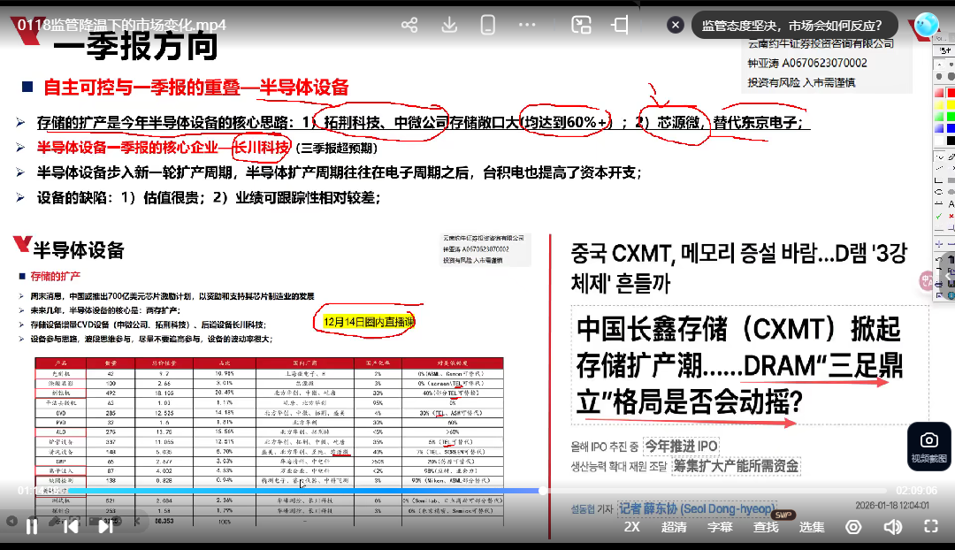Select the ellipse drawing tool

click(x=939, y=191)
